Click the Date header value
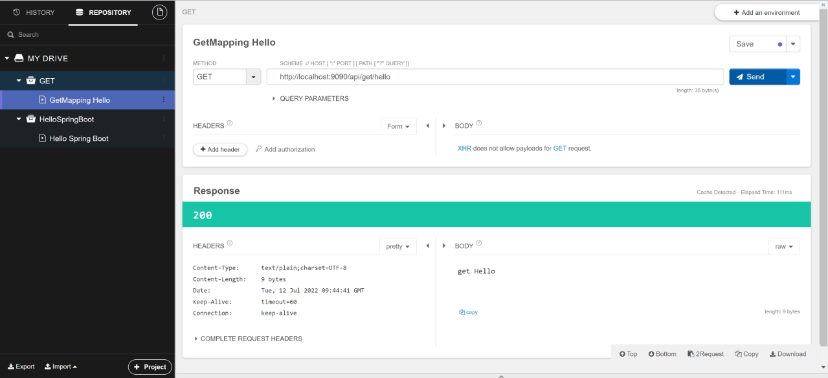Screen dimensions: 828x378 [313, 290]
